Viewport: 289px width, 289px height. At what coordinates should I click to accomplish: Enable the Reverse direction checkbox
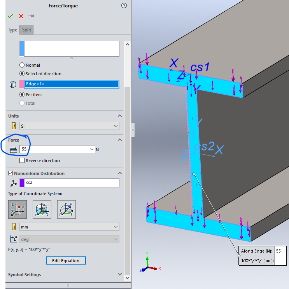coord(22,161)
